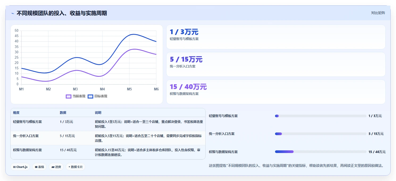Image resolution: width=396 pixels, height=181 pixels.
Task: Open the 5 / 15万元 data card
Action: click(x=276, y=64)
